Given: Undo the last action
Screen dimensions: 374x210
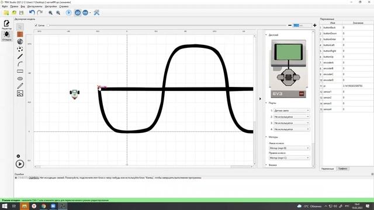Looking at the screenshot, I should 32,12.
